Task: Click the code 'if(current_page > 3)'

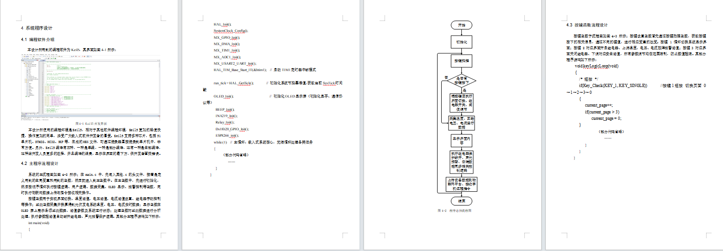Action: (x=602, y=112)
